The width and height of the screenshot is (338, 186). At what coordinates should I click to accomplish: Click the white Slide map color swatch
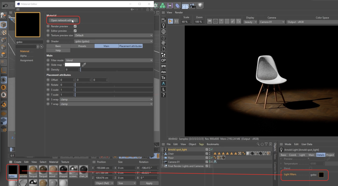tap(73, 65)
